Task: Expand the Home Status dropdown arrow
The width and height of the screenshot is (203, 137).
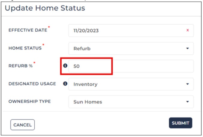Action: (x=187, y=48)
